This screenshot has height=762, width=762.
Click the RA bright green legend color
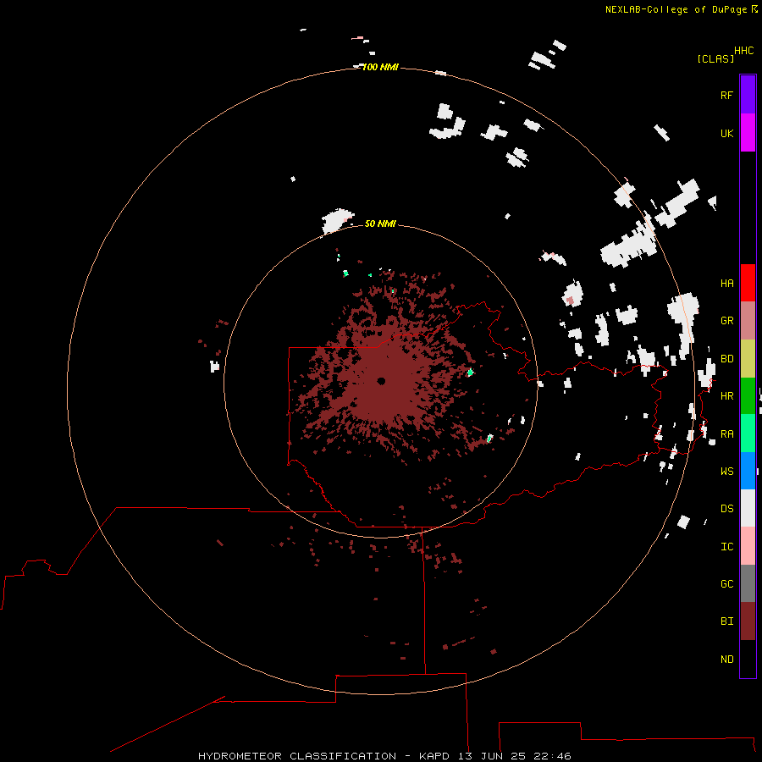[x=748, y=433]
